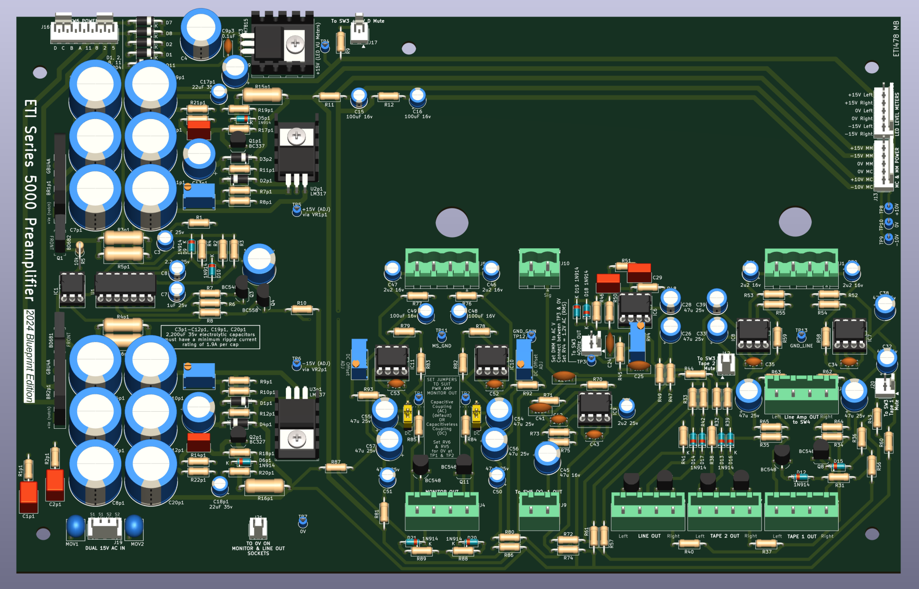Click test point TP5 +15V (ADJ)
Image resolution: width=919 pixels, height=589 pixels.
click(297, 210)
